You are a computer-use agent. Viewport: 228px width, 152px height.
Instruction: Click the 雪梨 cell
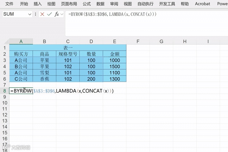point(45,73)
